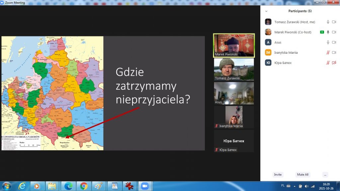Open the system volume control in tray
The height and width of the screenshot is (191, 340).
(x=306, y=186)
